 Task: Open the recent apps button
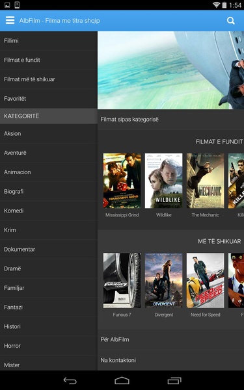[x=174, y=380]
